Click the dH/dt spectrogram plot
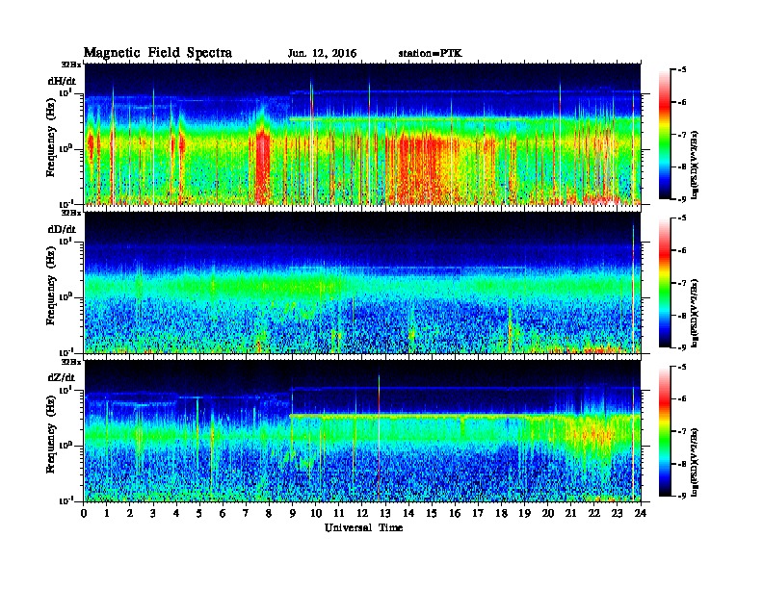 (363, 134)
